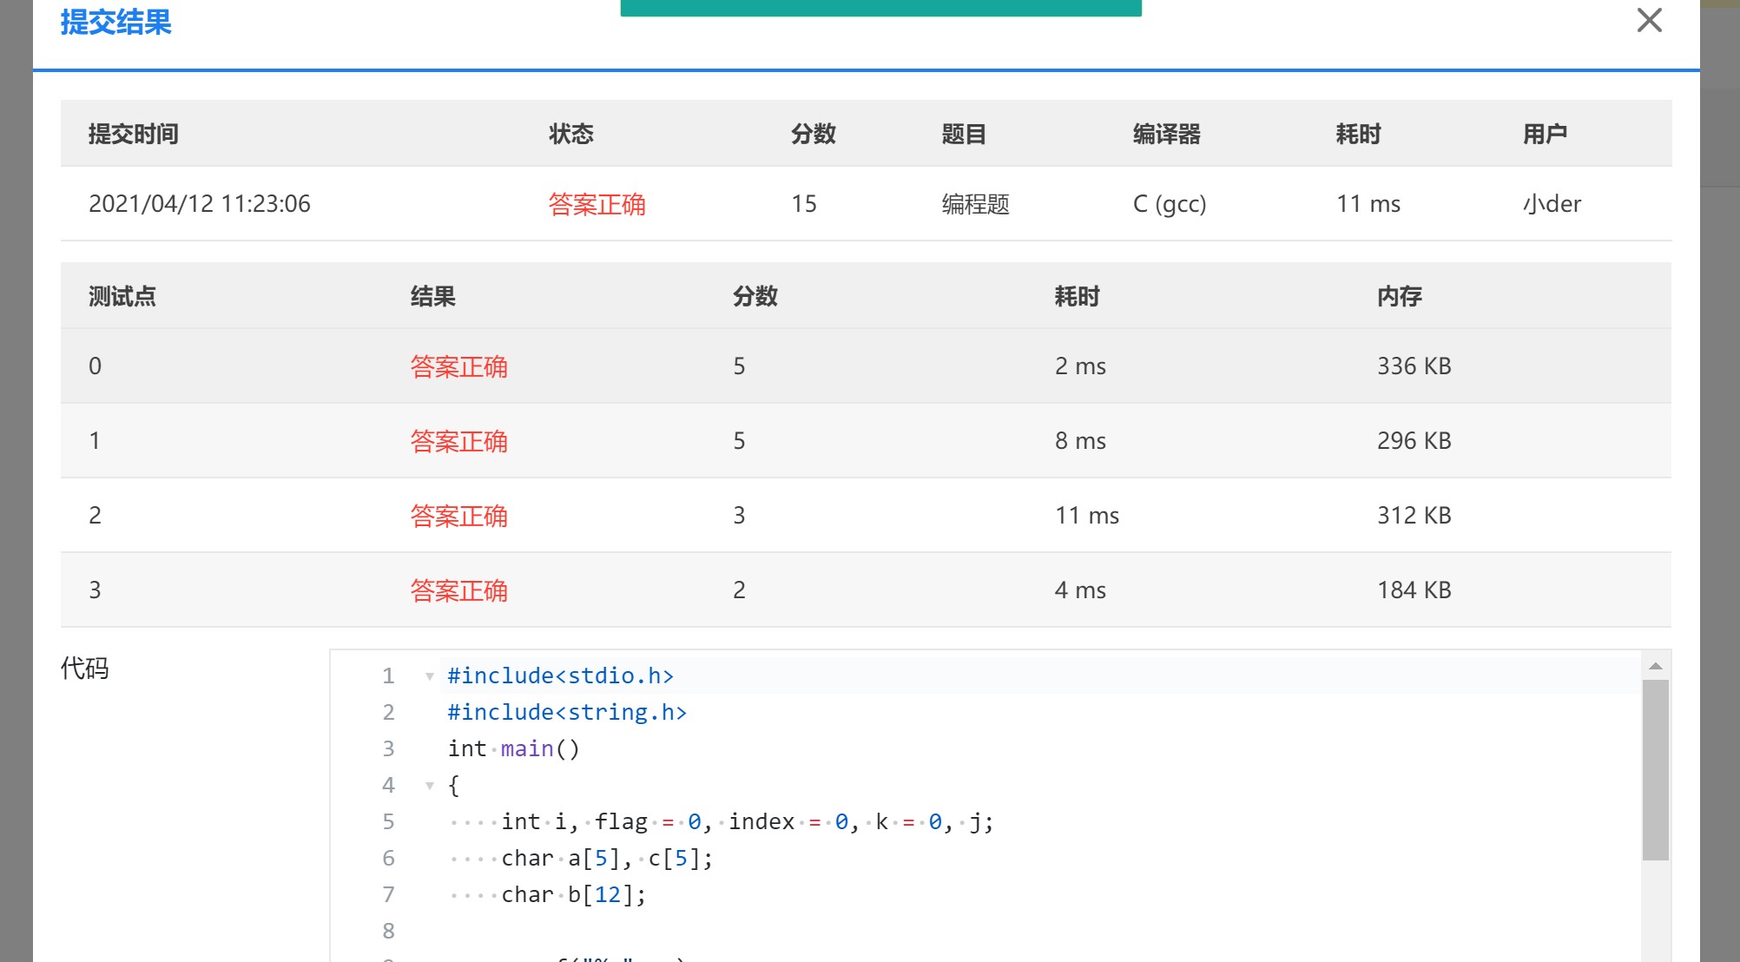The height and width of the screenshot is (962, 1740).
Task: Collapse the fold arrow at line 4 brace
Action: 429,786
